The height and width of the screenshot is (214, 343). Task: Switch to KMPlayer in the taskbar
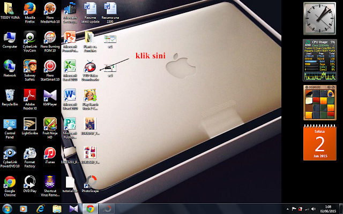74,209
